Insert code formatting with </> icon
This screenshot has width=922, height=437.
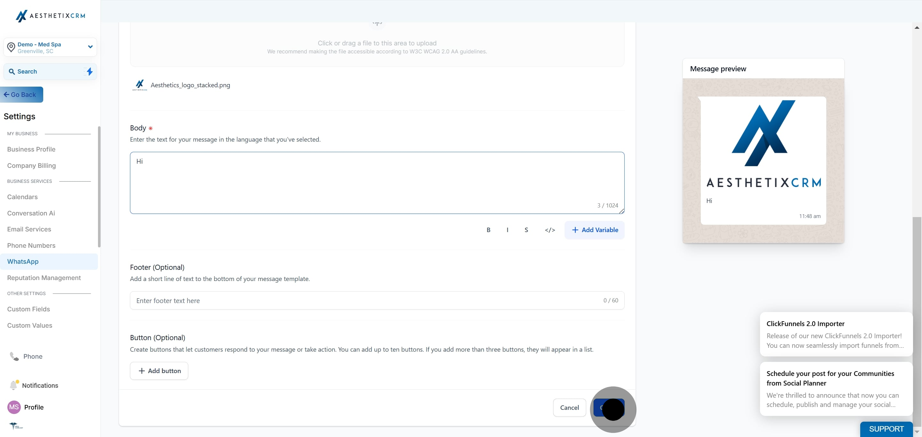(x=550, y=230)
